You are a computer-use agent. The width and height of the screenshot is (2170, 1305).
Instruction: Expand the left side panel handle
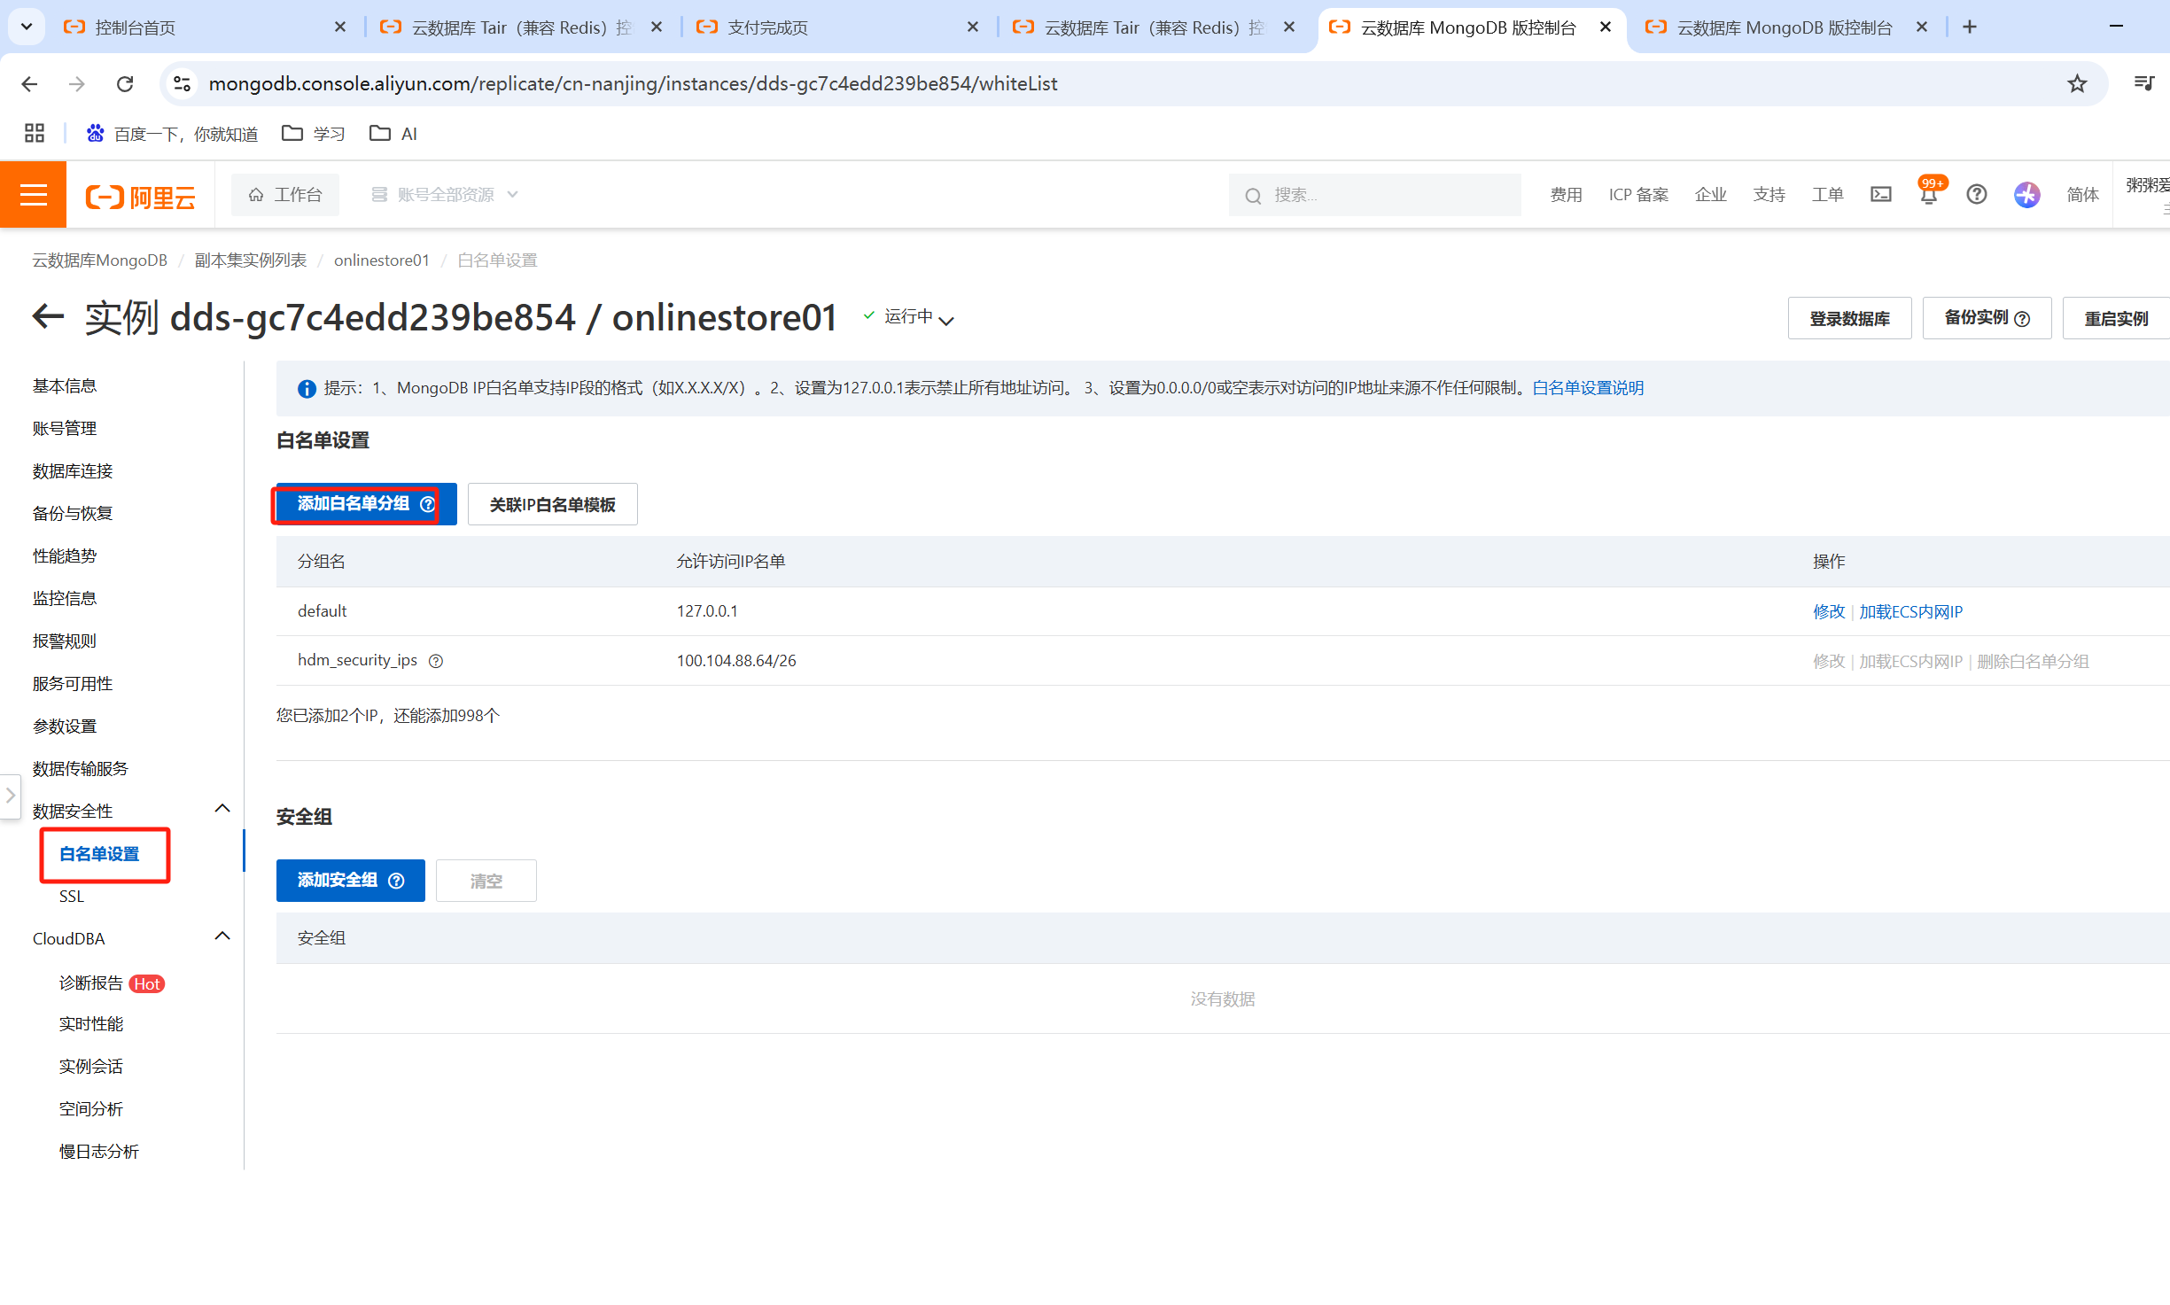(10, 796)
